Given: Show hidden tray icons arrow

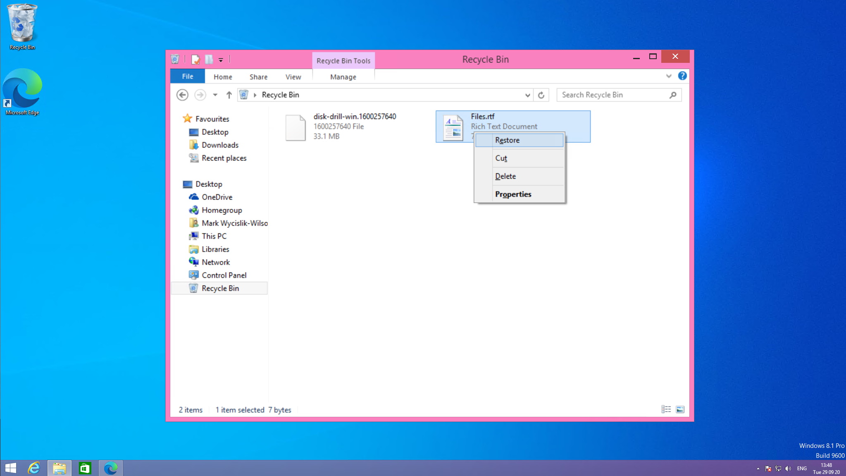Looking at the screenshot, I should click(758, 469).
